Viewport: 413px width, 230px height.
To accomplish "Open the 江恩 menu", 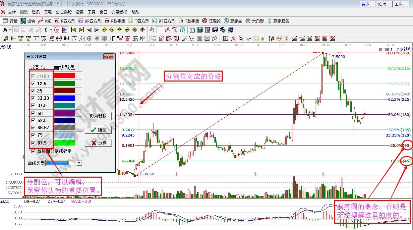I will (48, 12).
